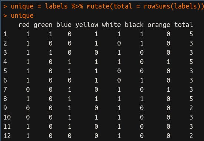
Task: Click green value 1 in row 3
Action: pos(51,53)
